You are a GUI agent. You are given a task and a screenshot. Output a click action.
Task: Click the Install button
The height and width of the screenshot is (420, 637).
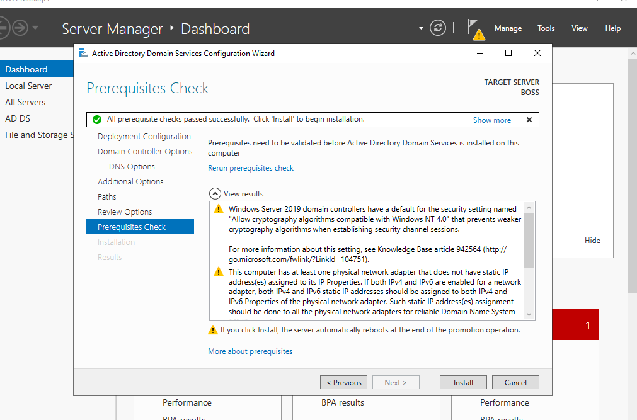pyautogui.click(x=463, y=382)
